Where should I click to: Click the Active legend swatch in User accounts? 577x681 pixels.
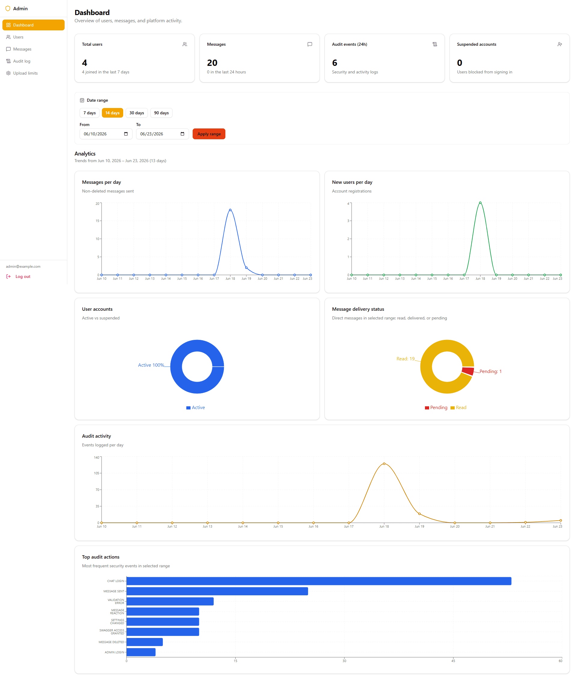point(188,408)
